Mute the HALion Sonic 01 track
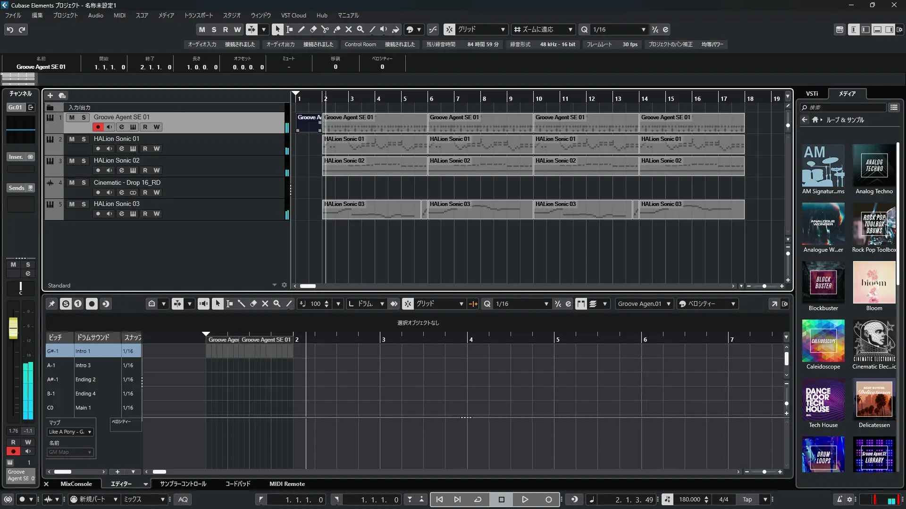Screen dimensions: 906x509 pyautogui.click(x=72, y=139)
